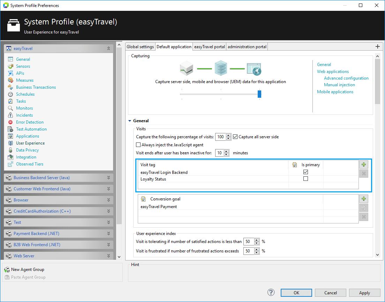Expand the Customer Web Frontend (Java) group

(x=108, y=189)
